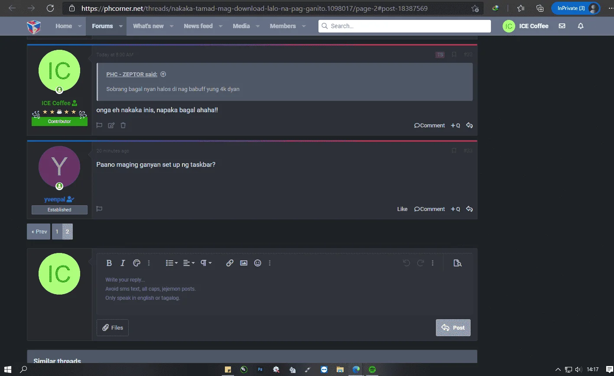The image size is (614, 376).
Task: Undo the last edit in editor
Action: pyautogui.click(x=406, y=263)
